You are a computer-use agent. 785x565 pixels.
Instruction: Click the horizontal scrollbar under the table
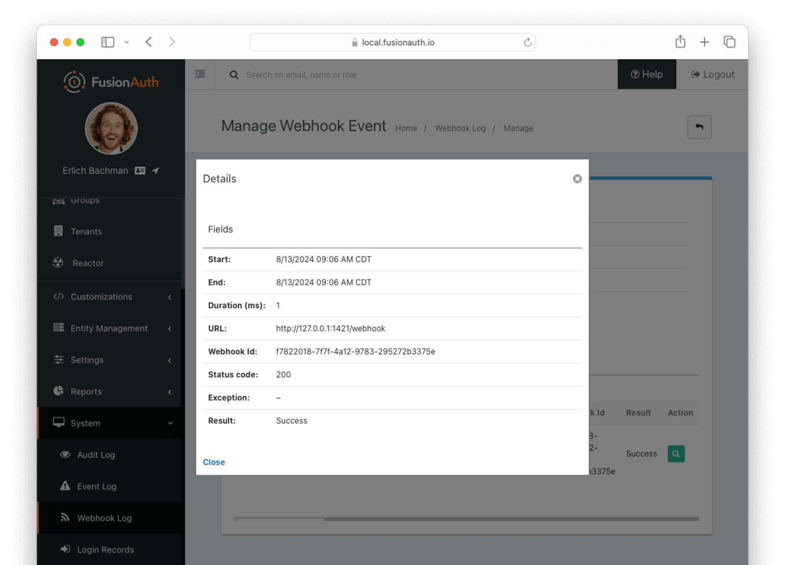pyautogui.click(x=466, y=519)
